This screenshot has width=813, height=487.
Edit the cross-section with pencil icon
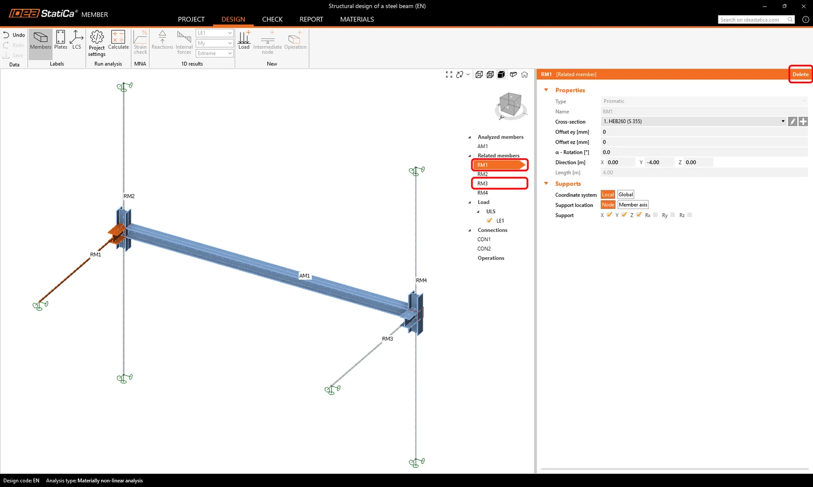click(x=792, y=122)
